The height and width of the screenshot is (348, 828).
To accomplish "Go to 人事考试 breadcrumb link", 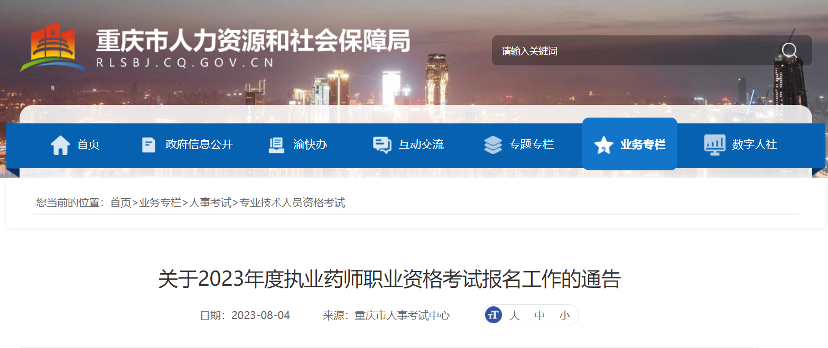I will click(x=210, y=202).
